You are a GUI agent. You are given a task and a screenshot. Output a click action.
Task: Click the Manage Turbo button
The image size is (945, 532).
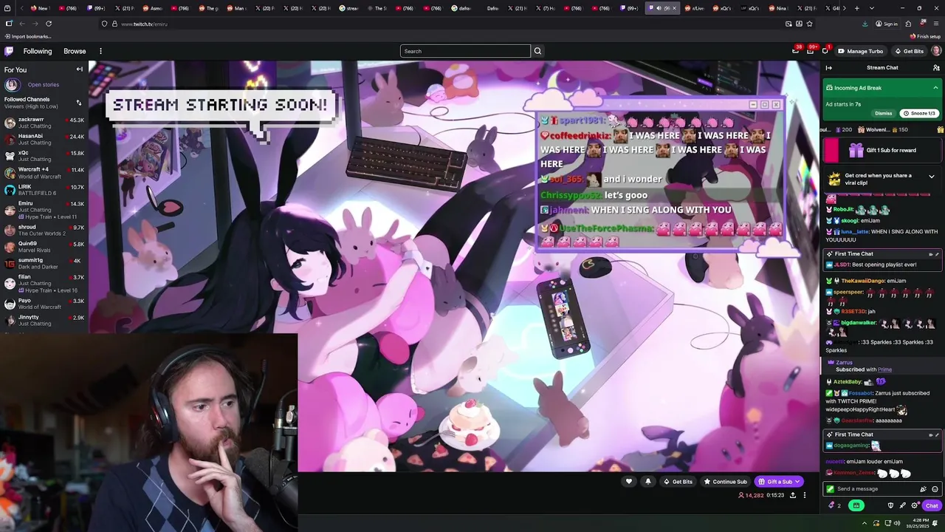860,51
